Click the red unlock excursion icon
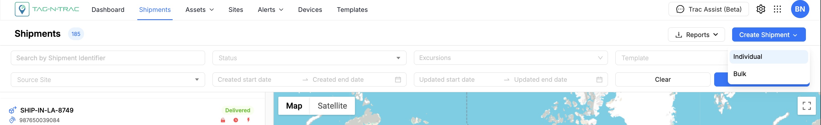This screenshot has height=125, width=821. [223, 120]
